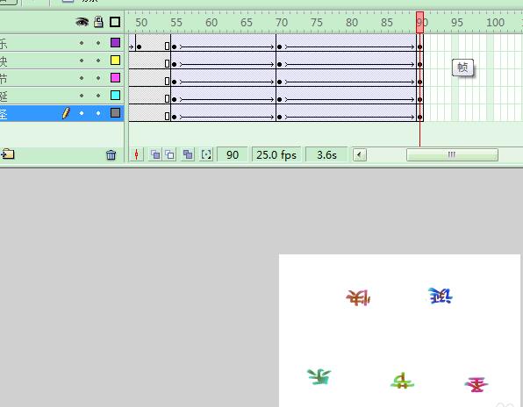Select frame 55 keyframe in layer 圣
This screenshot has width=523, height=407.
pos(174,117)
